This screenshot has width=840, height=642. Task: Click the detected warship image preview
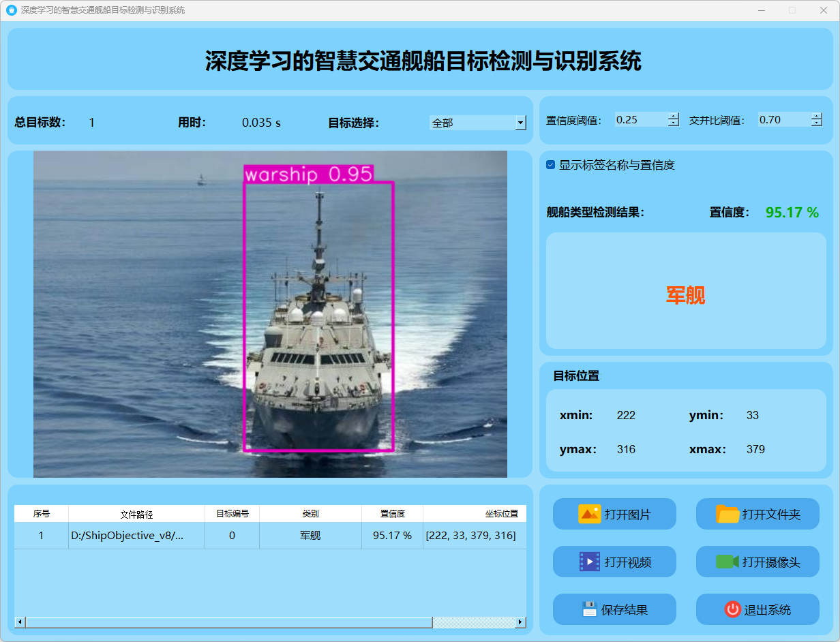click(270, 314)
